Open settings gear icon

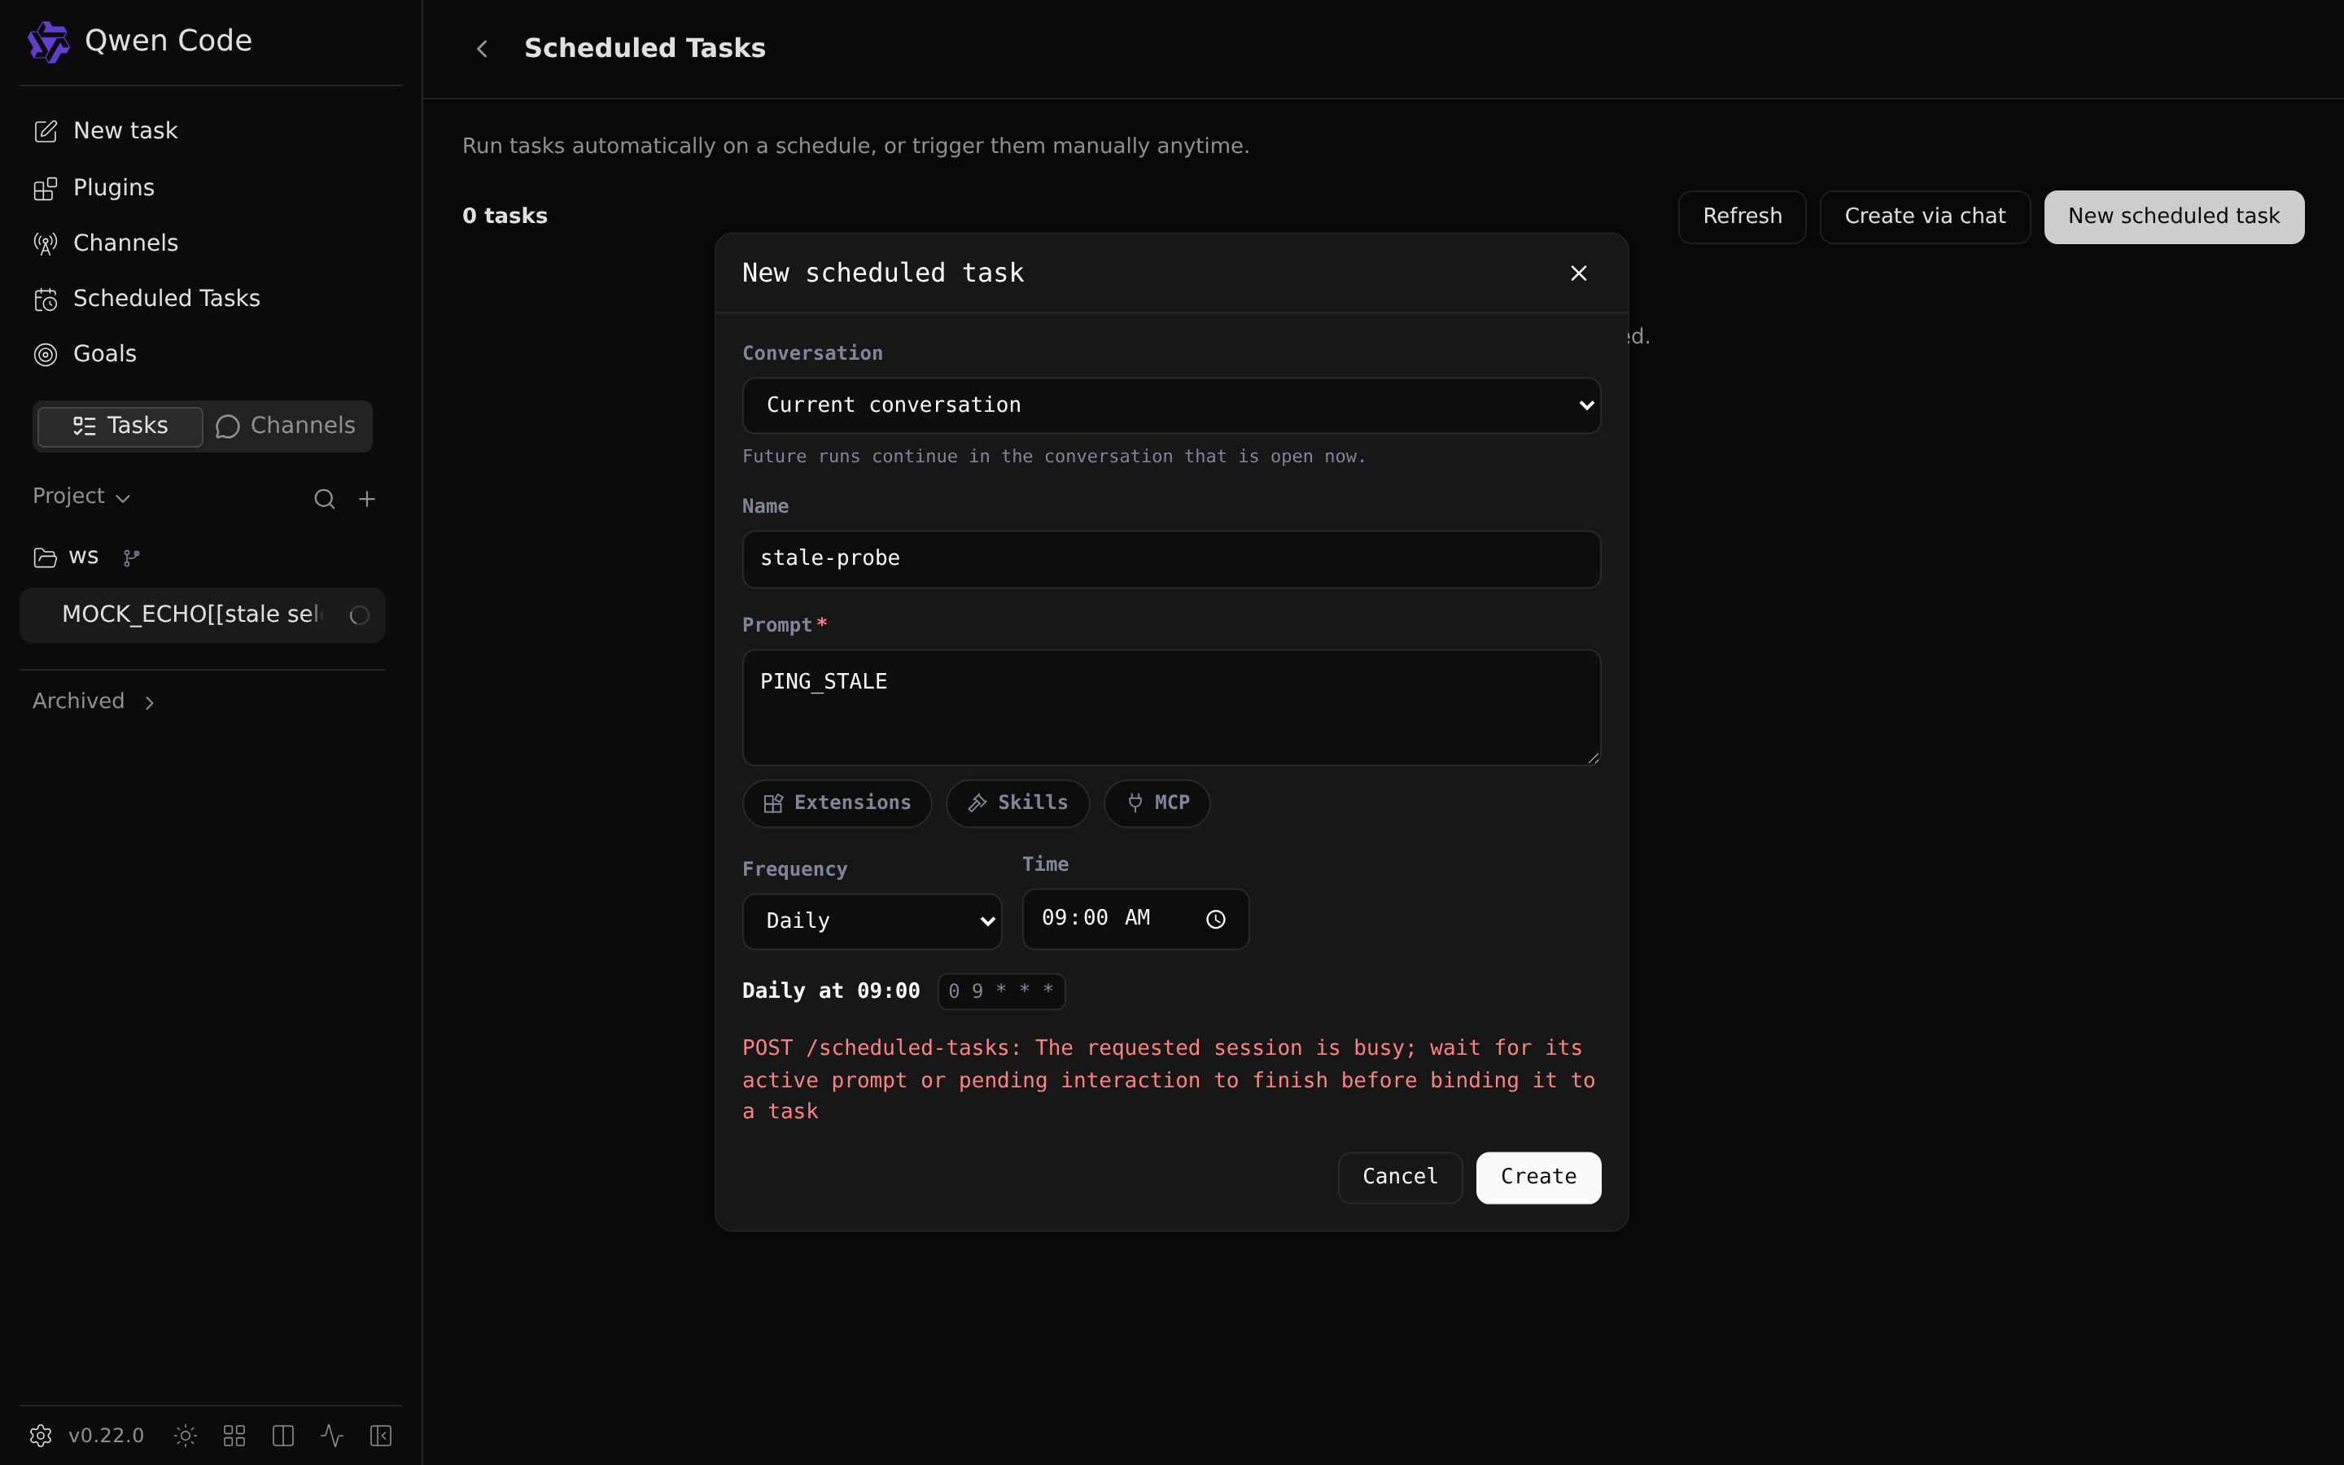[41, 1435]
